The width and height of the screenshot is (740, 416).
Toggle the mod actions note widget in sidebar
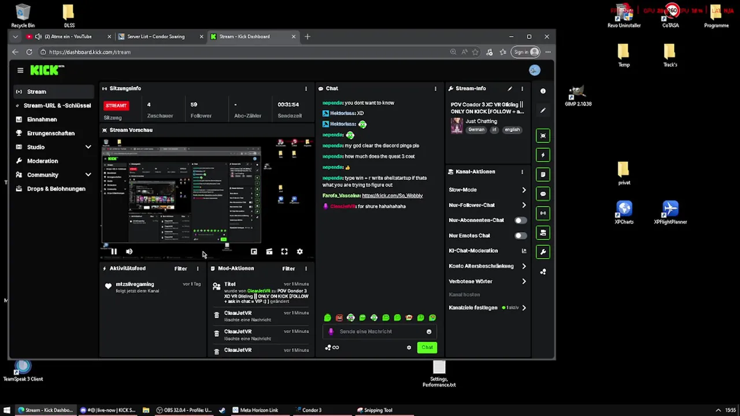click(543, 174)
